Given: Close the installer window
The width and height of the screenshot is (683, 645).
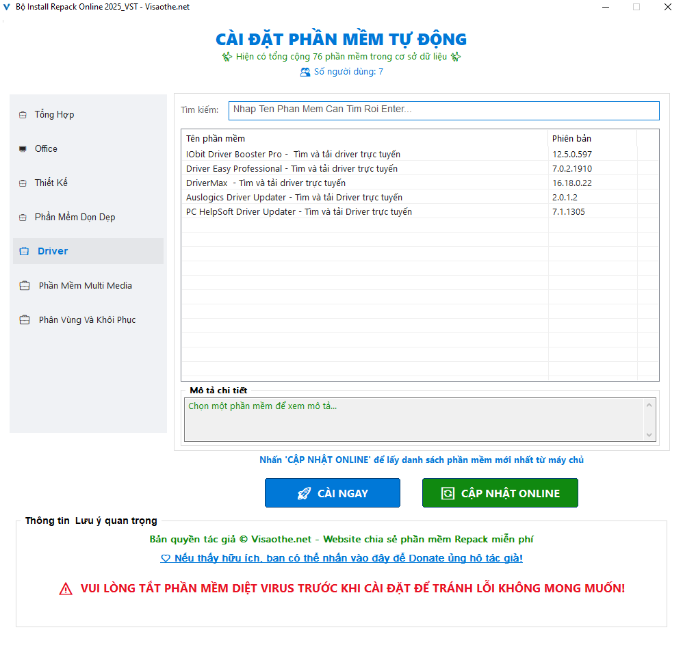Looking at the screenshot, I should 667,7.
